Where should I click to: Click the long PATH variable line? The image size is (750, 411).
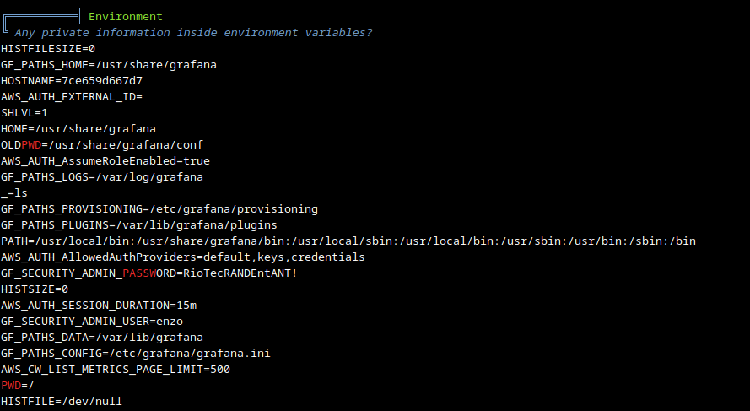pos(348,241)
